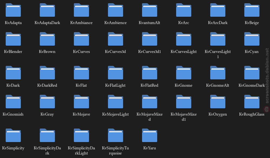Open the KvCurves3d1 folder icon
Viewport: 270px width, 158px height.
(150, 39)
